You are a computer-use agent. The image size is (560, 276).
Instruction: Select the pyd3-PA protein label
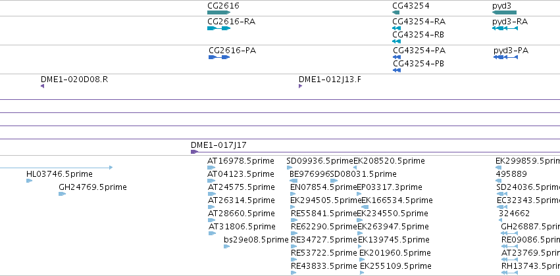[x=511, y=51]
